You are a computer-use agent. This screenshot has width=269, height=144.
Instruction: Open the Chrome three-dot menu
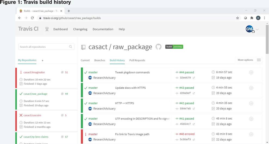coord(264,18)
